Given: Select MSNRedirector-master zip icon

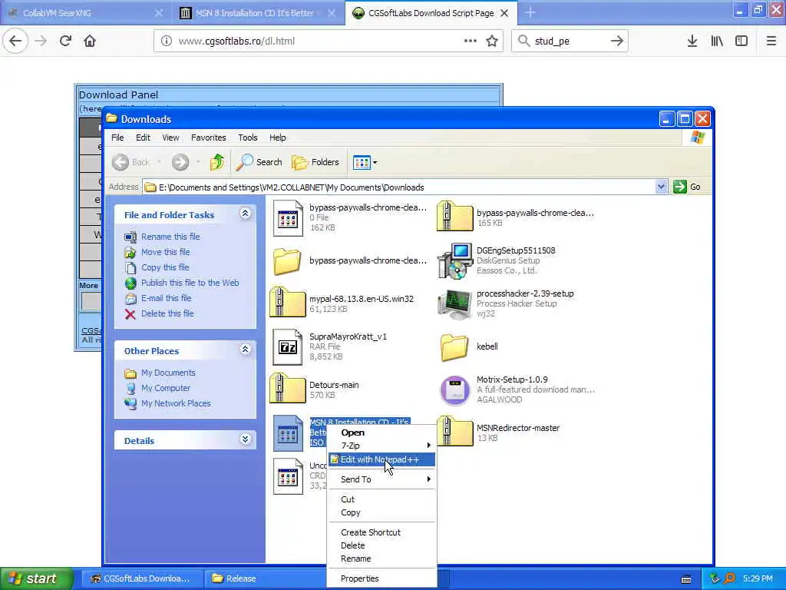Looking at the screenshot, I should (x=454, y=432).
